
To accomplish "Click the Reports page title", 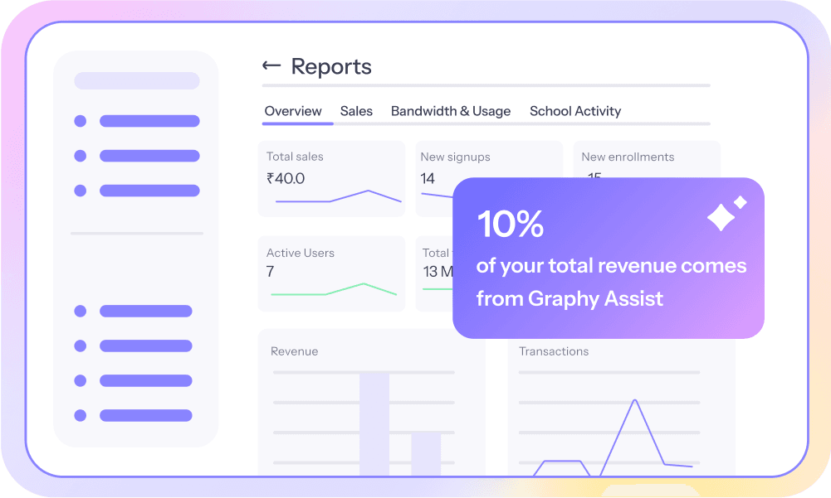I will coord(331,66).
